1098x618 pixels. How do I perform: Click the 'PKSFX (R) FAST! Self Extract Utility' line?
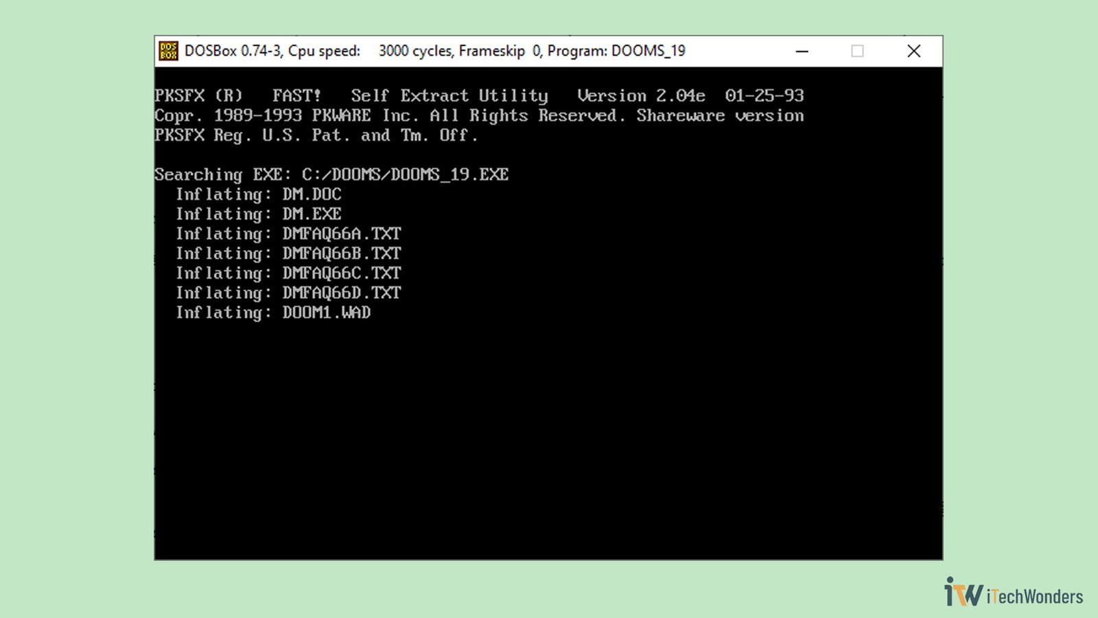[x=351, y=96]
